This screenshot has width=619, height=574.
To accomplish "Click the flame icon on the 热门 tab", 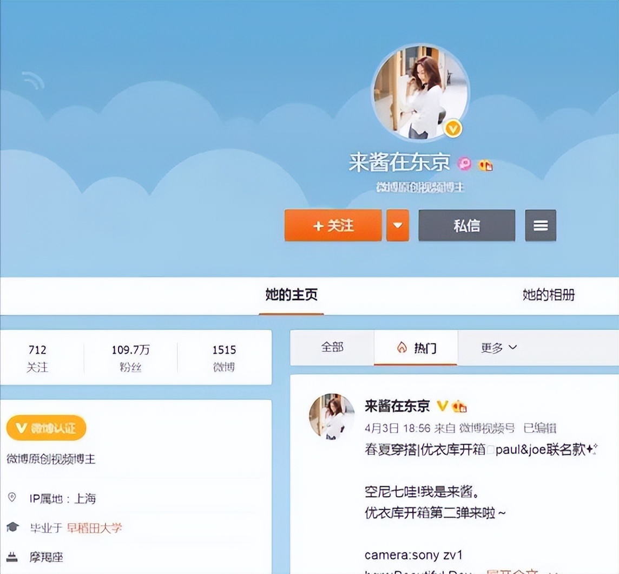I will (x=401, y=348).
